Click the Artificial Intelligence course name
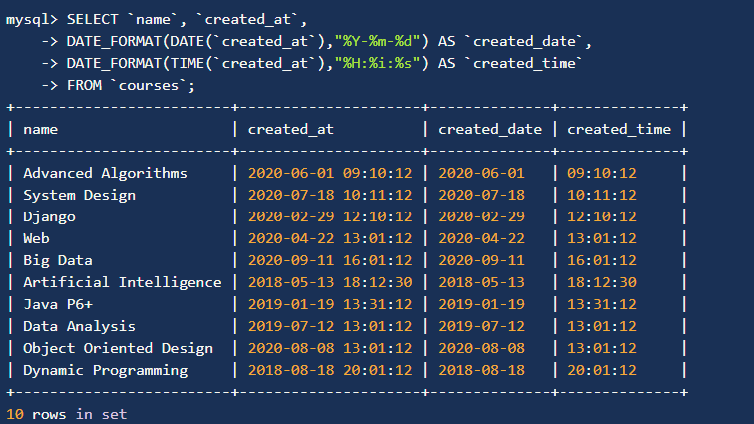 pos(123,283)
